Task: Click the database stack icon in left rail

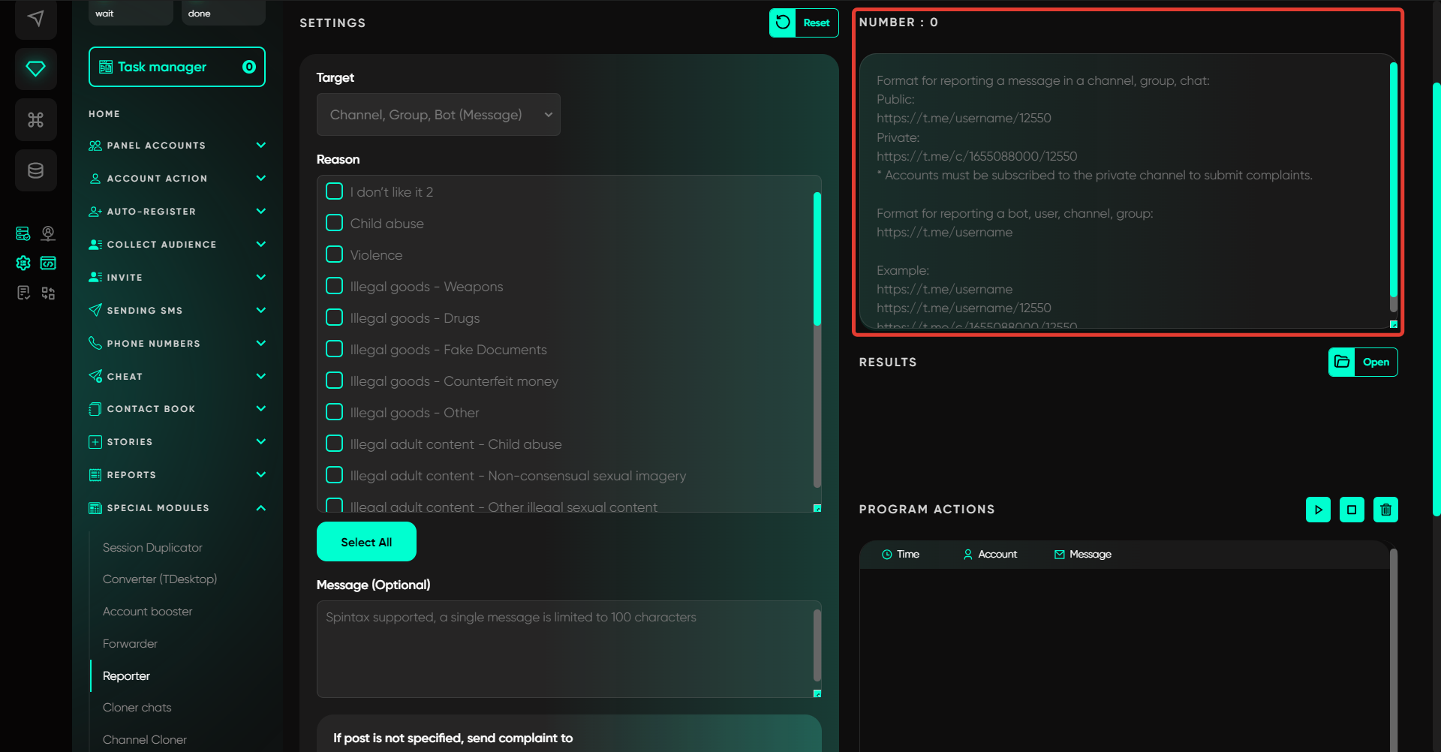Action: click(x=35, y=170)
